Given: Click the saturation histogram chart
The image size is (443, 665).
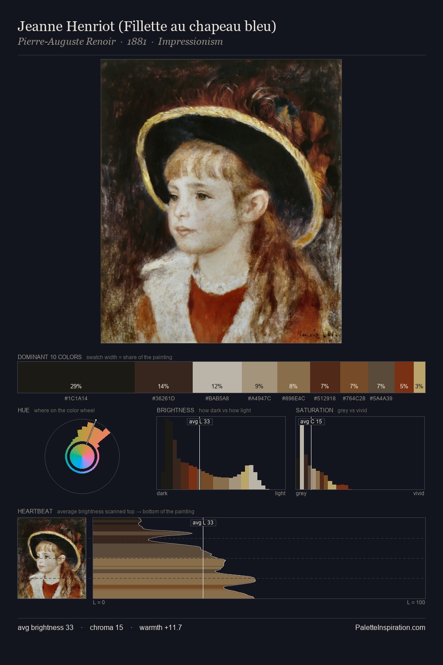Looking at the screenshot, I should pos(360,453).
